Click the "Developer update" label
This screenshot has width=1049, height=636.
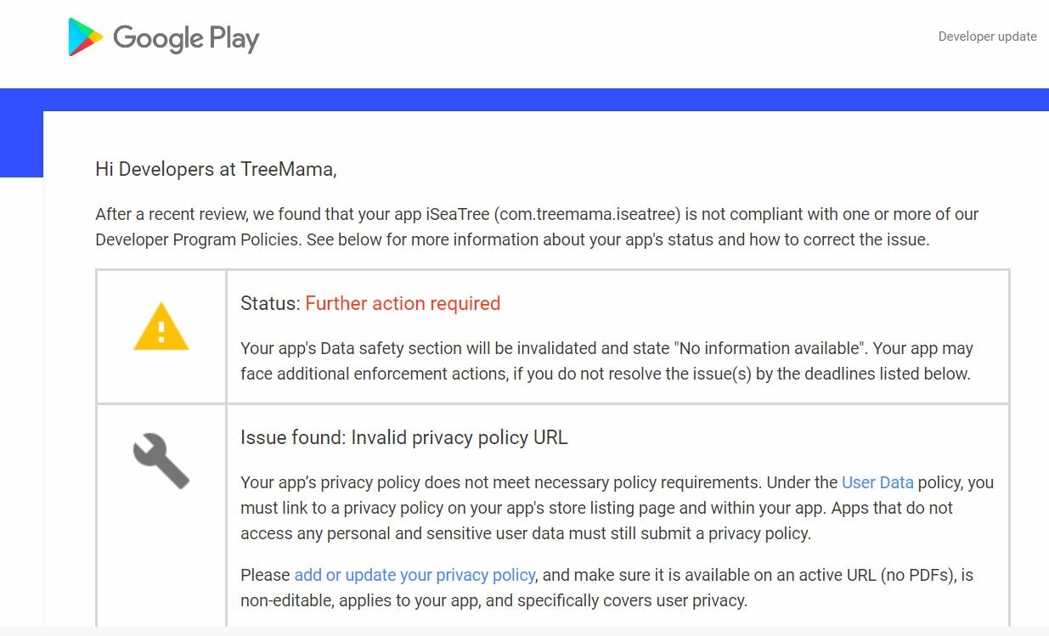pos(987,37)
